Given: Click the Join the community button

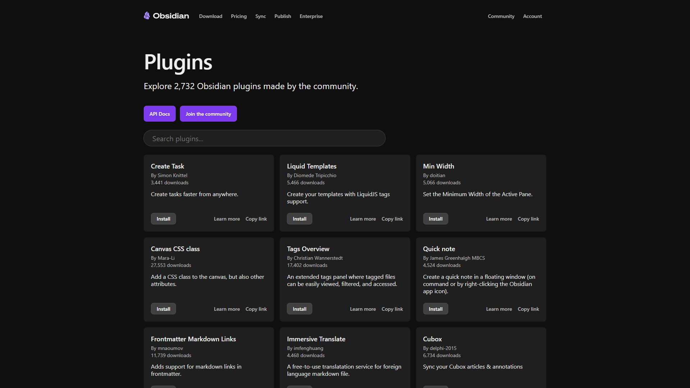Looking at the screenshot, I should 208,114.
